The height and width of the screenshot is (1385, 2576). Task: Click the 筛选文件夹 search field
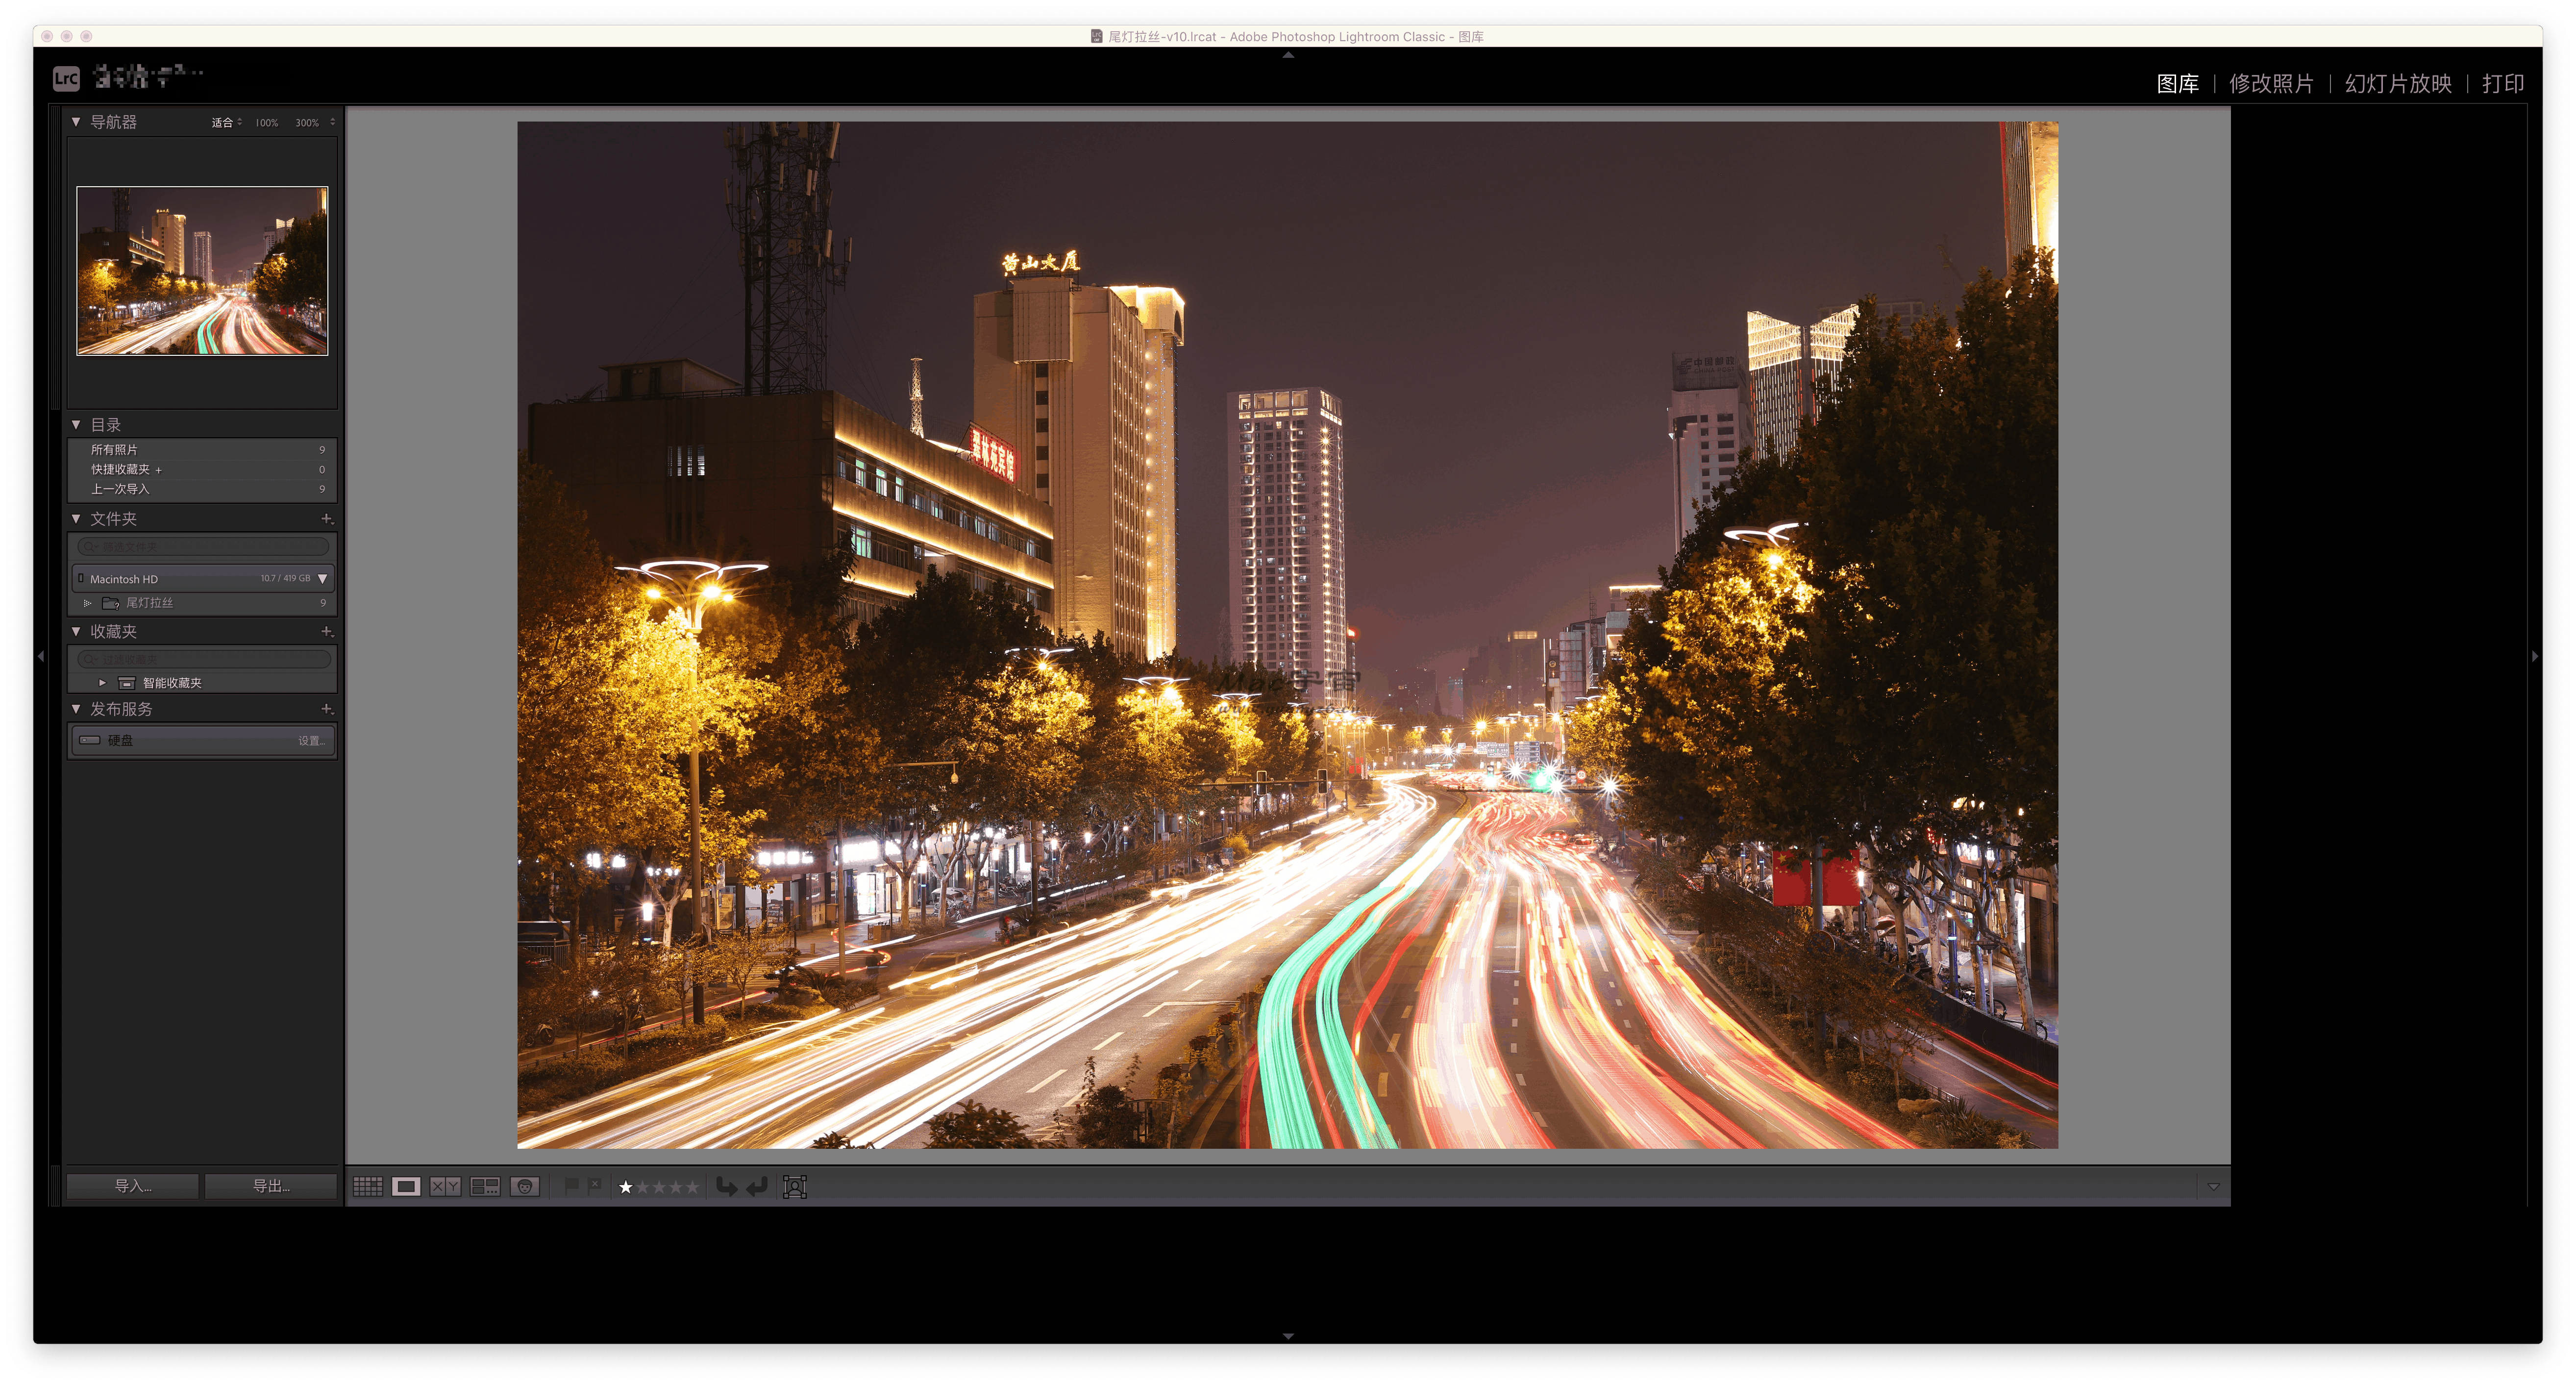click(x=203, y=547)
